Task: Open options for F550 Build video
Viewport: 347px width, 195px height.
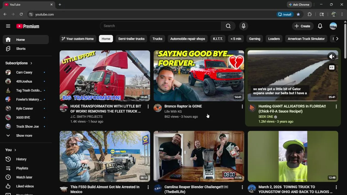Action: 148,187
